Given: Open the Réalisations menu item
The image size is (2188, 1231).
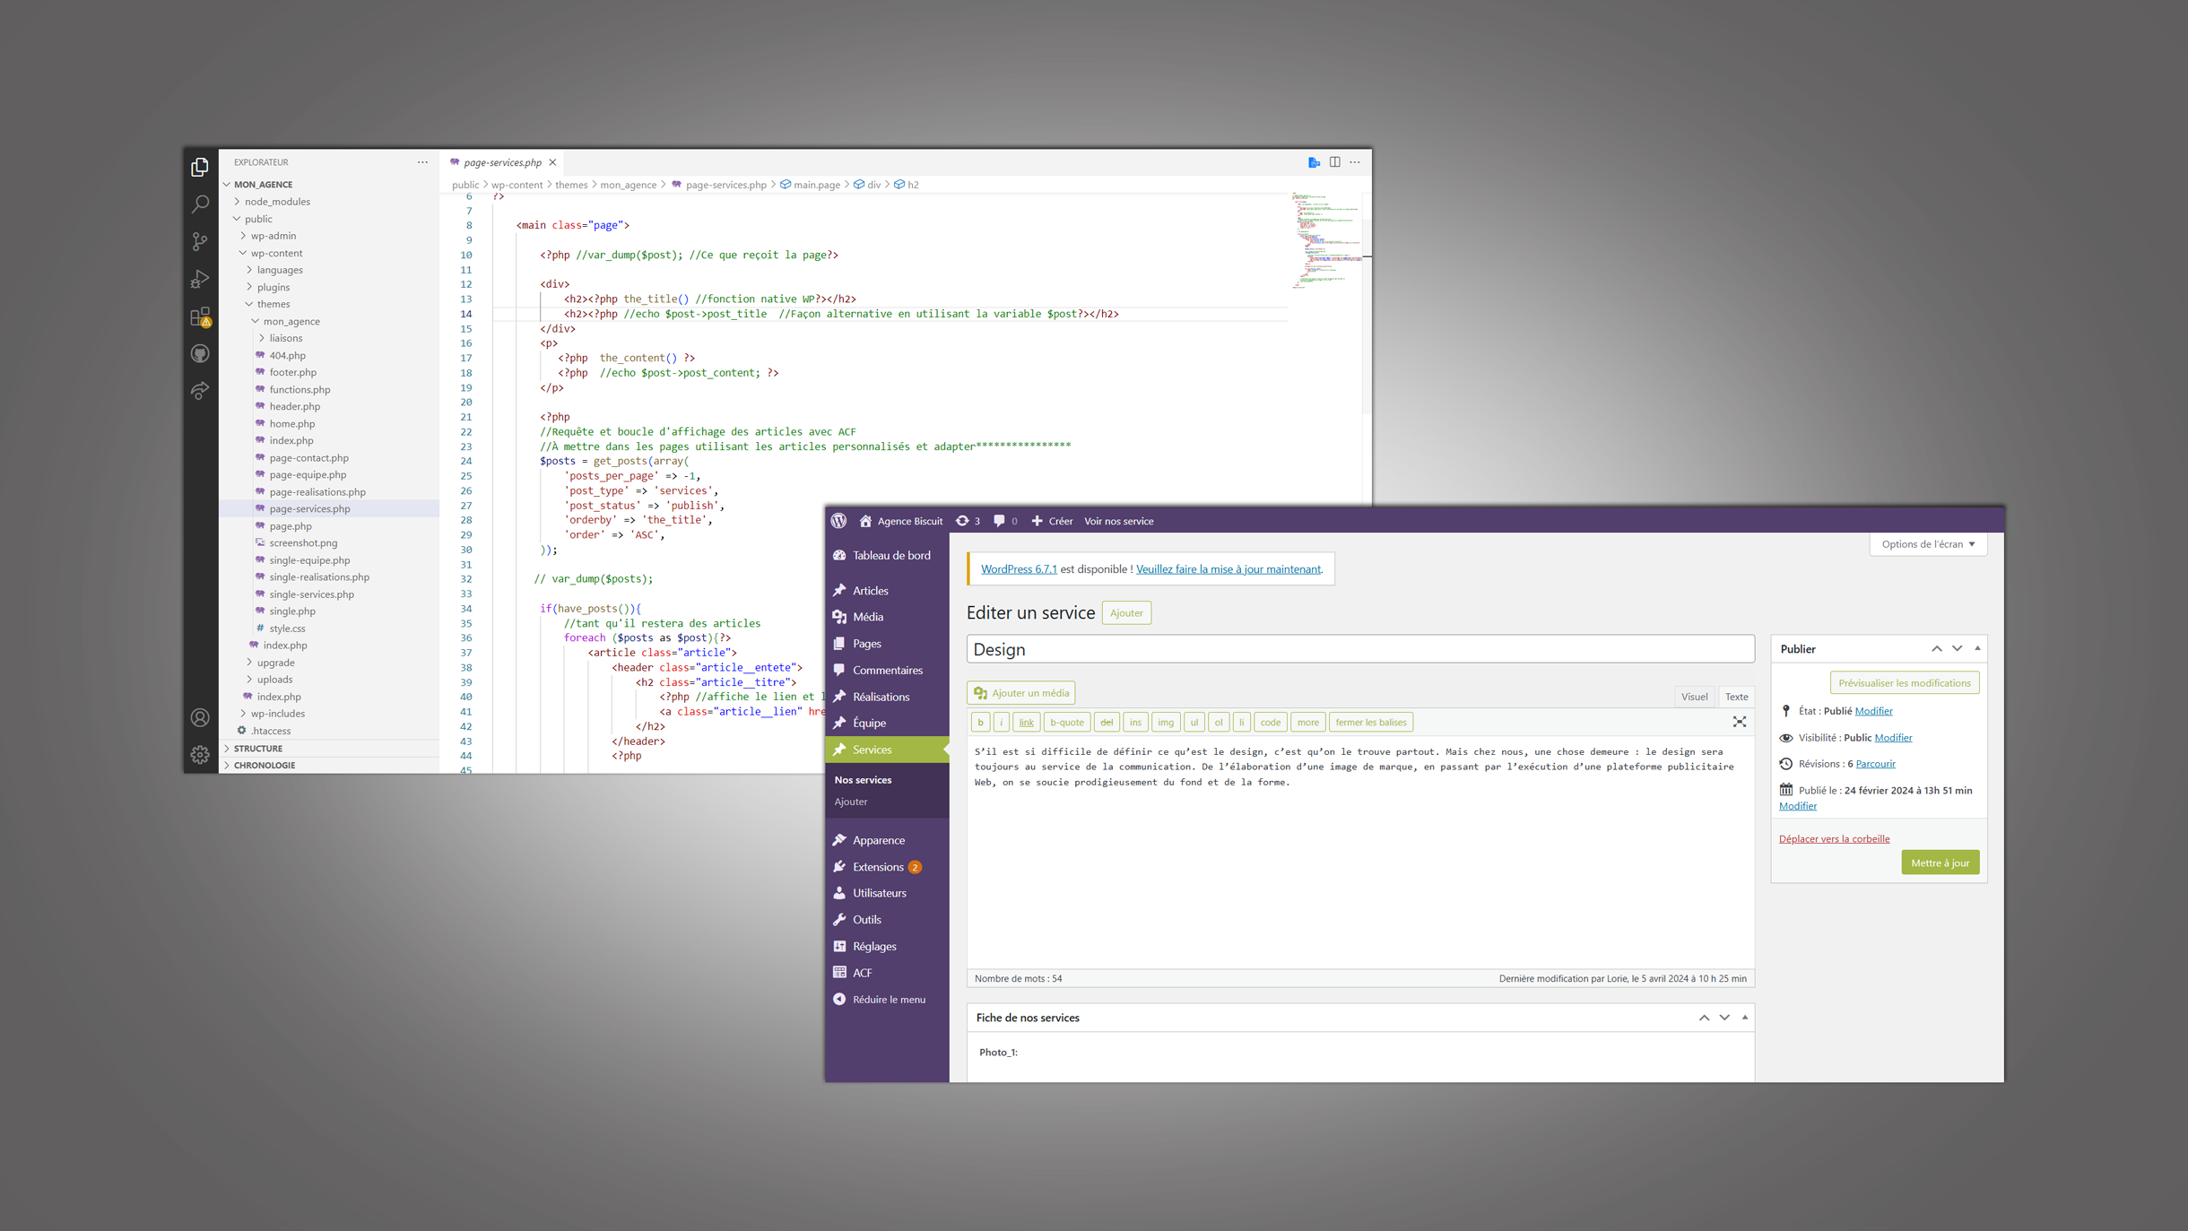Looking at the screenshot, I should pyautogui.click(x=881, y=697).
